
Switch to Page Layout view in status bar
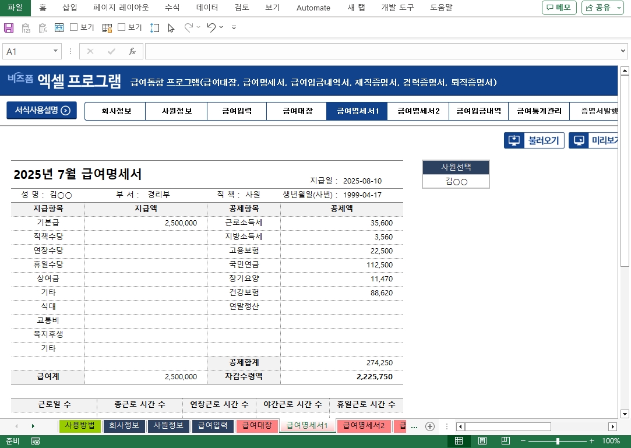[x=482, y=441]
